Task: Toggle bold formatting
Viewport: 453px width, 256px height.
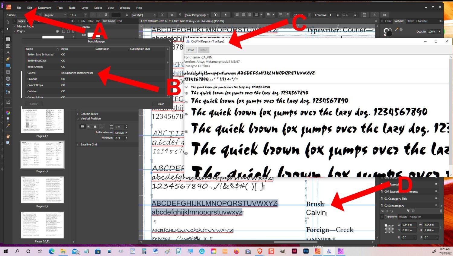Action: [93, 15]
